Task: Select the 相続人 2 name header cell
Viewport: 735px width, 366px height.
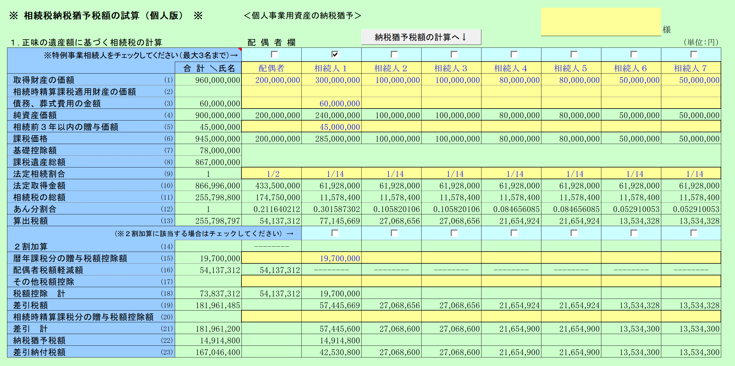Action: (x=391, y=68)
